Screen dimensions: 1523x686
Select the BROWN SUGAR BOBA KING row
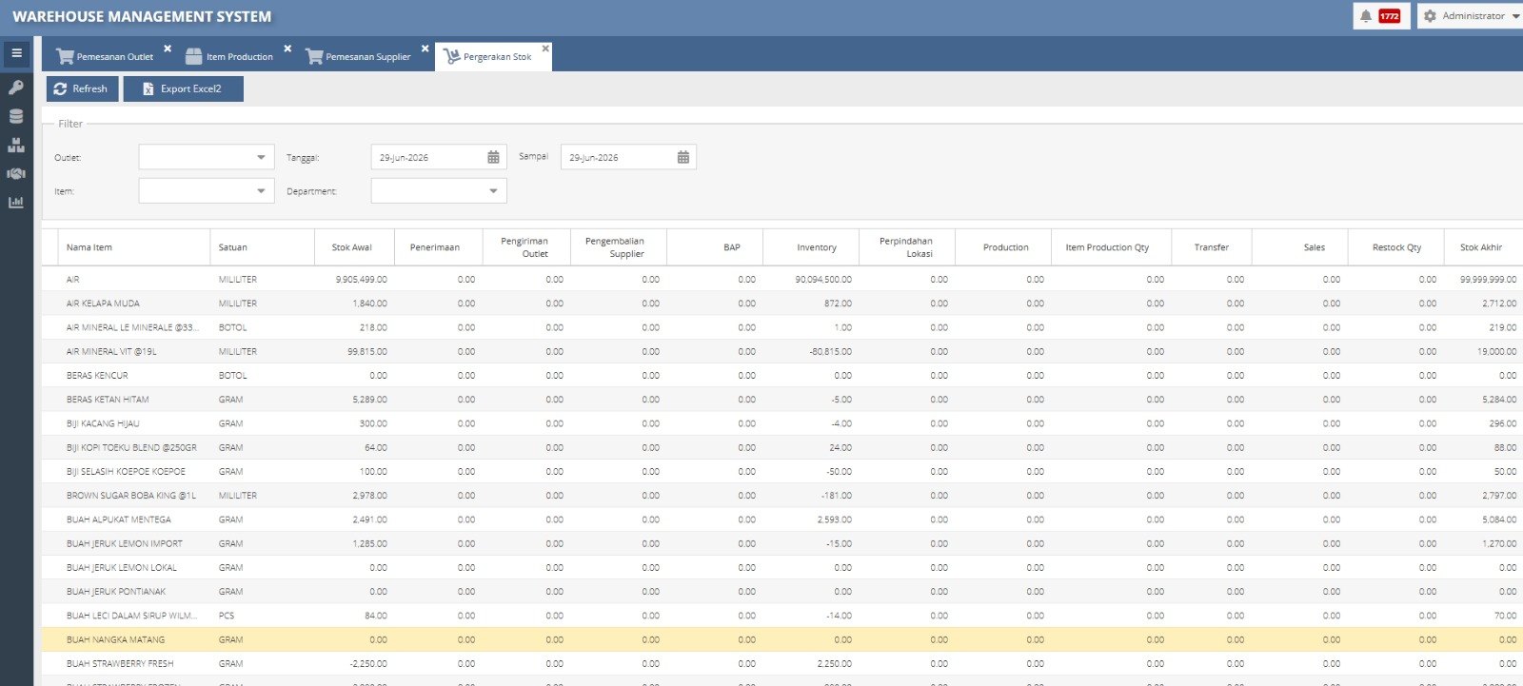(782, 496)
